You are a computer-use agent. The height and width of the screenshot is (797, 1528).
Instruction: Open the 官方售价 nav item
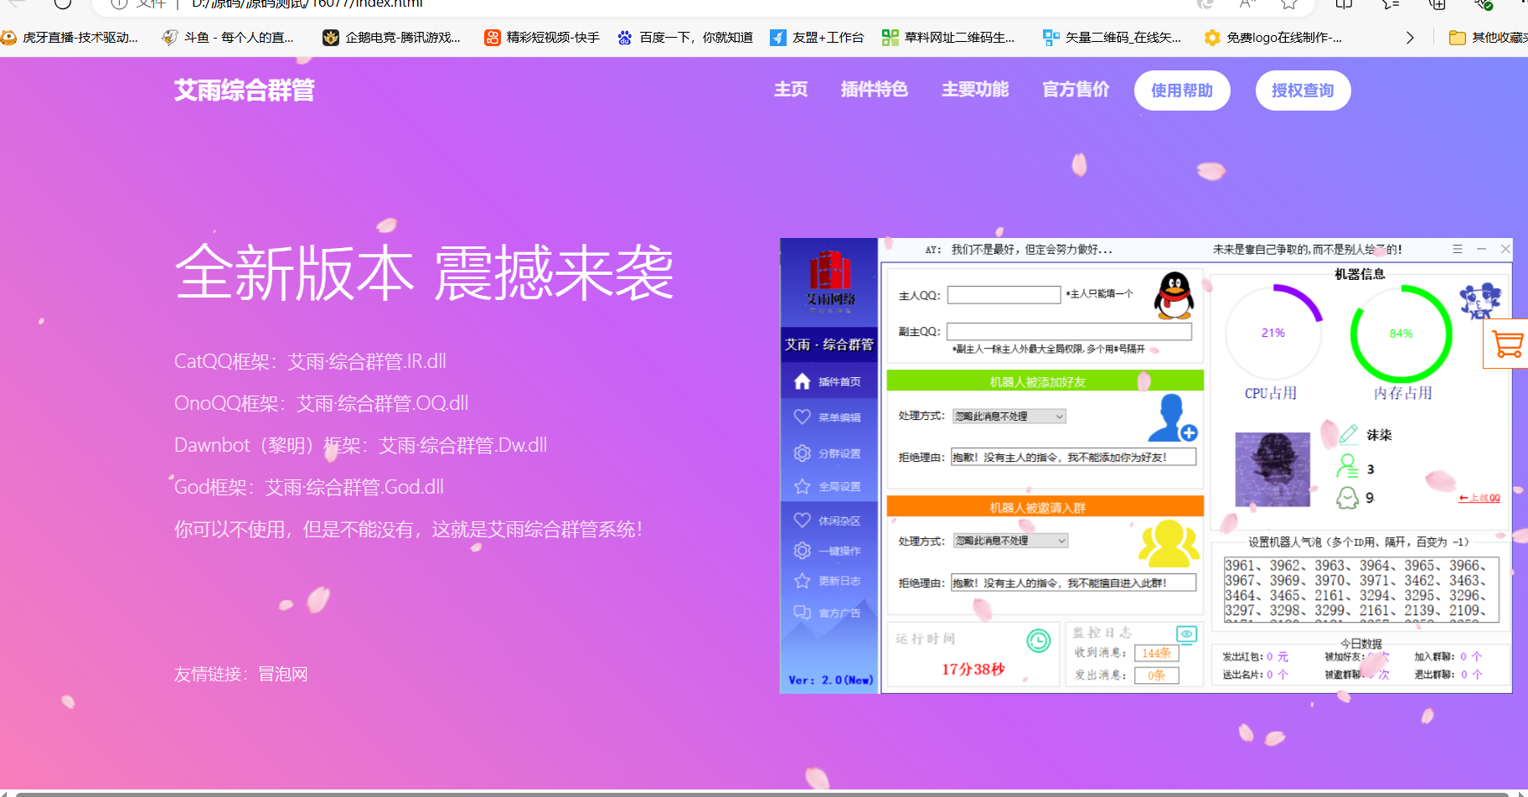tap(1076, 90)
